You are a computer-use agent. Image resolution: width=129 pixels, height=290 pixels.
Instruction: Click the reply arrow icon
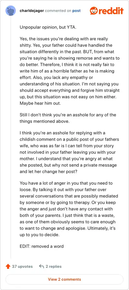click(42, 266)
